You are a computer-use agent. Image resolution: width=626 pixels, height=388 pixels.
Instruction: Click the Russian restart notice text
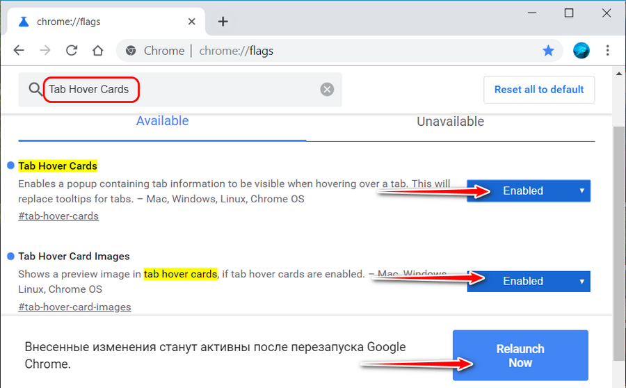coord(215,355)
